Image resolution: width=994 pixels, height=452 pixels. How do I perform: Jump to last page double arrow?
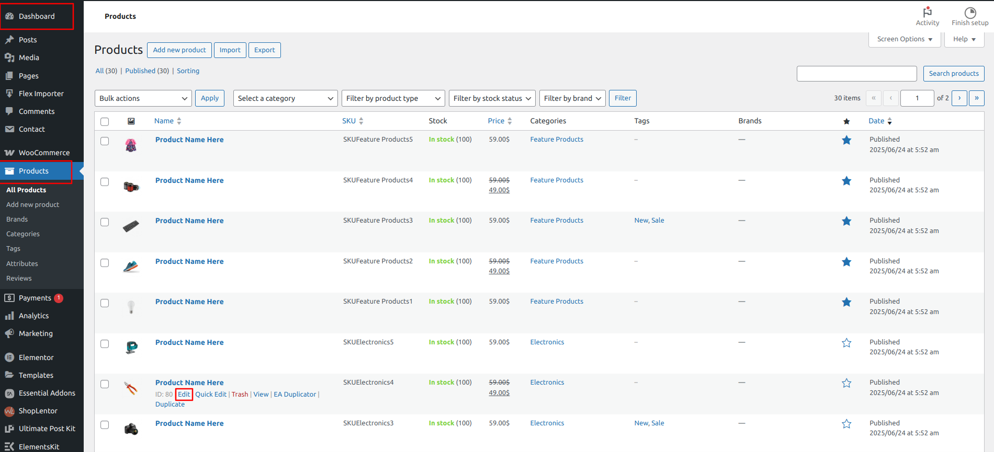[977, 98]
